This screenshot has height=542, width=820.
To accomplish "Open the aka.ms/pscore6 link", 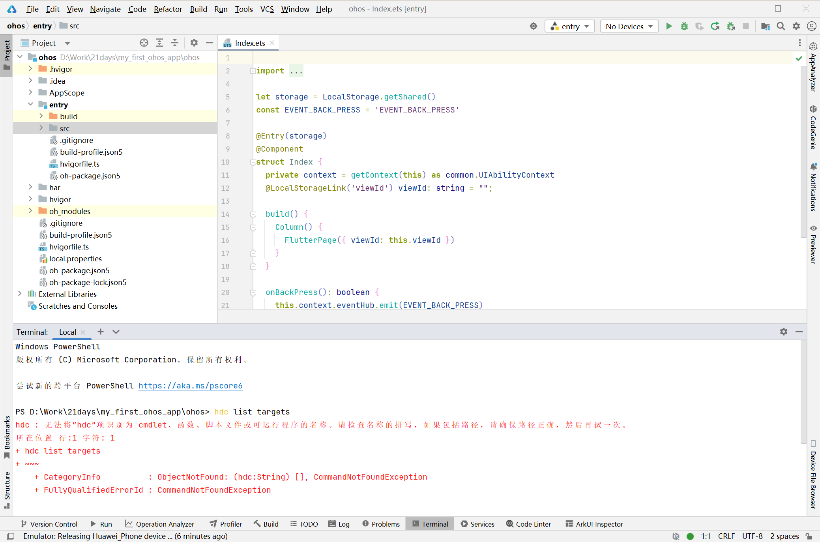I will (x=190, y=386).
